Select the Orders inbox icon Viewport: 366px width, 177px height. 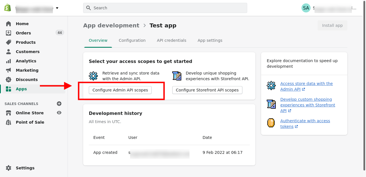click(x=8, y=33)
